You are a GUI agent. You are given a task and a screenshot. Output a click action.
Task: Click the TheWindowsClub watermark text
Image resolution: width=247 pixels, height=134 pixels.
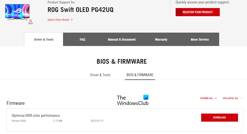tap(133, 100)
